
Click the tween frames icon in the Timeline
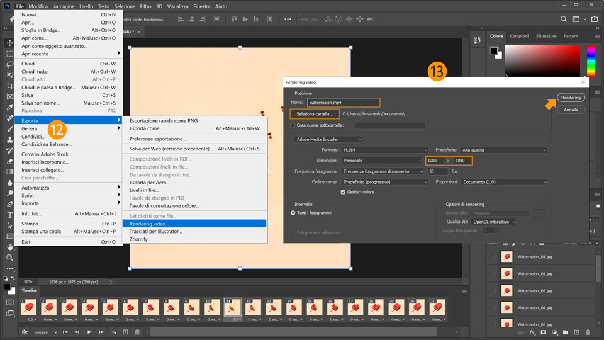(x=113, y=332)
